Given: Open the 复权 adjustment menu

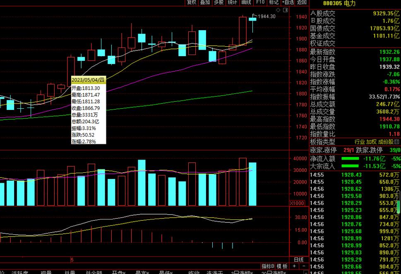Looking at the screenshot, I should 192,2.
